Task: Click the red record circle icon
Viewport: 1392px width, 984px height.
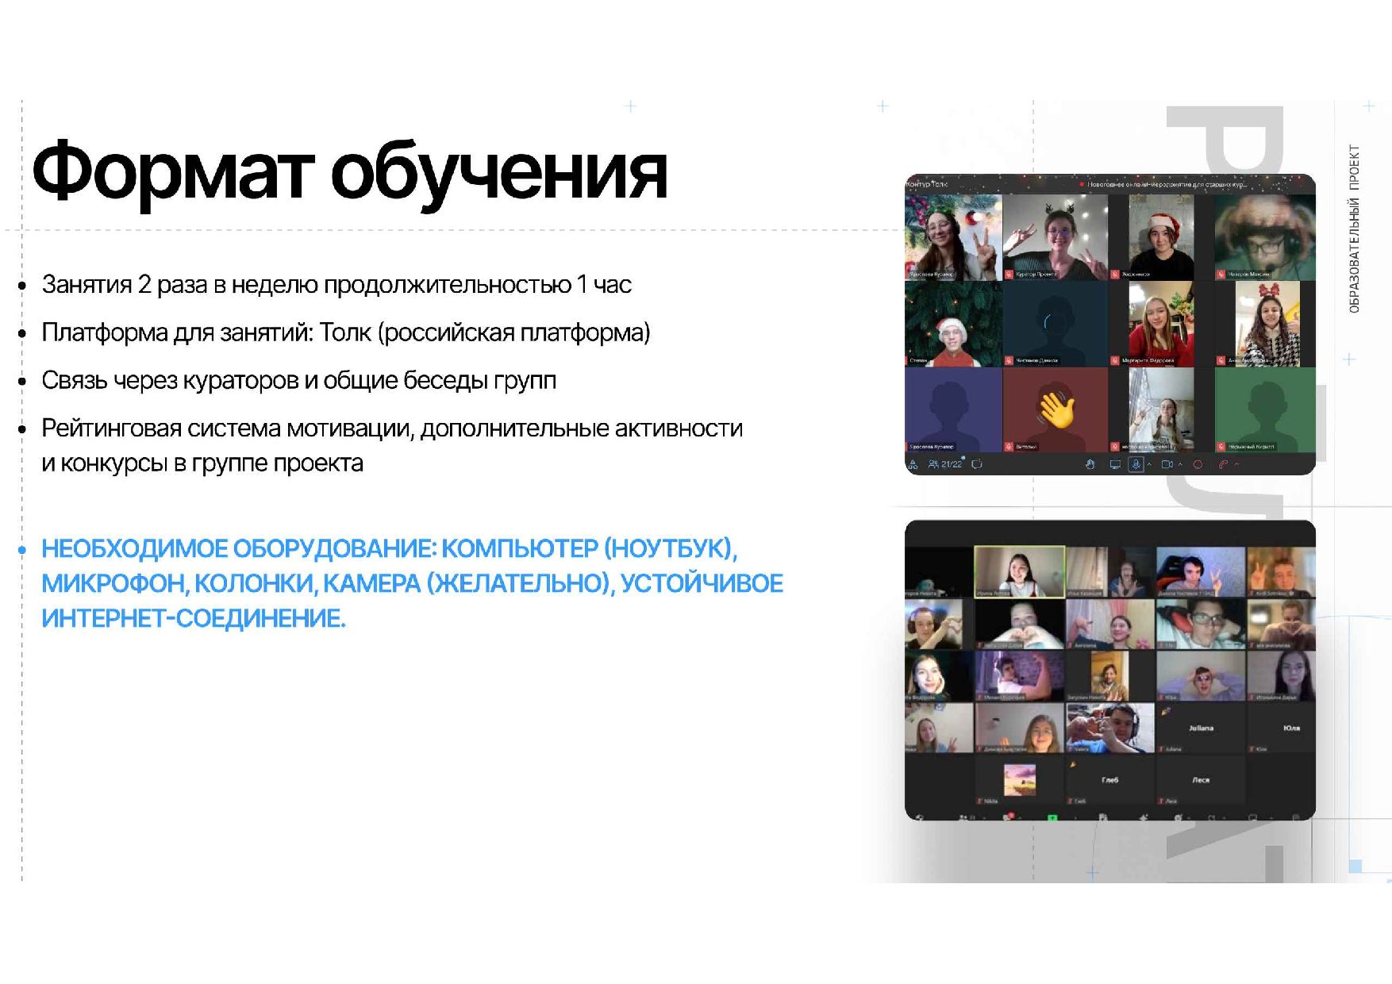Action: (x=1198, y=464)
